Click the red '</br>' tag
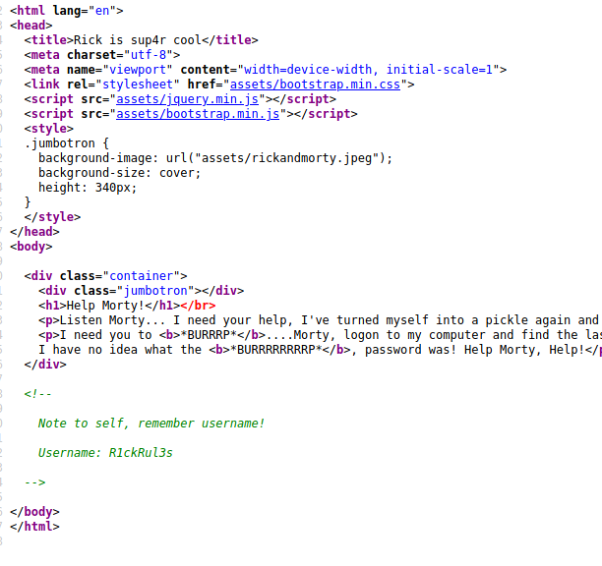The height and width of the screenshot is (566, 602). [x=198, y=306]
